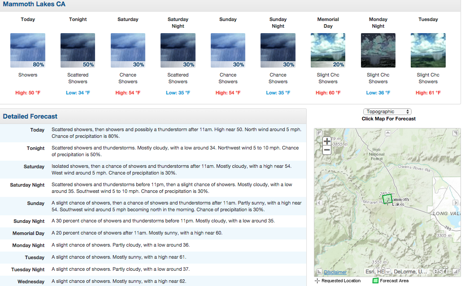465x286 pixels.
Task: Zoom in on the forecast map
Action: point(327,141)
